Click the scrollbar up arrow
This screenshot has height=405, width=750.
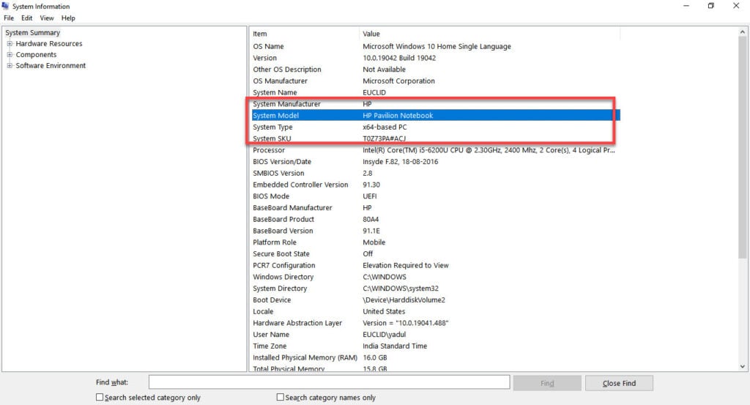tap(743, 32)
